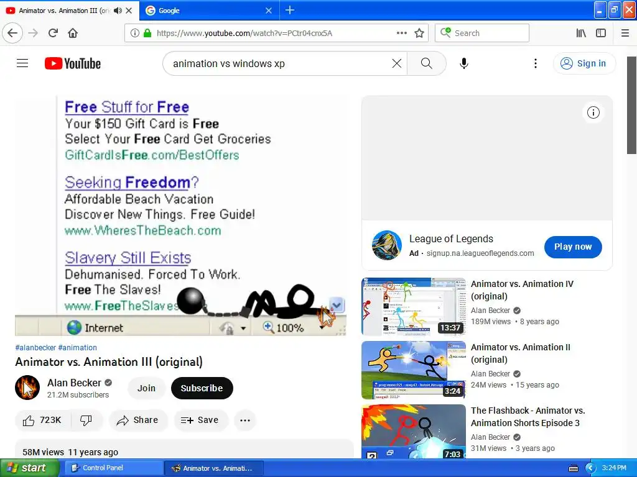Reload the current page
Image resolution: width=637 pixels, height=477 pixels.
pos(53,33)
